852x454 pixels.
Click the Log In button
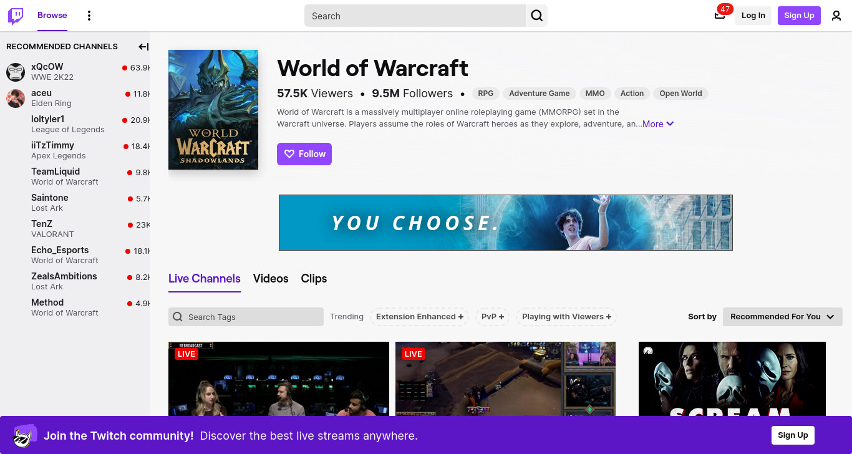click(753, 16)
